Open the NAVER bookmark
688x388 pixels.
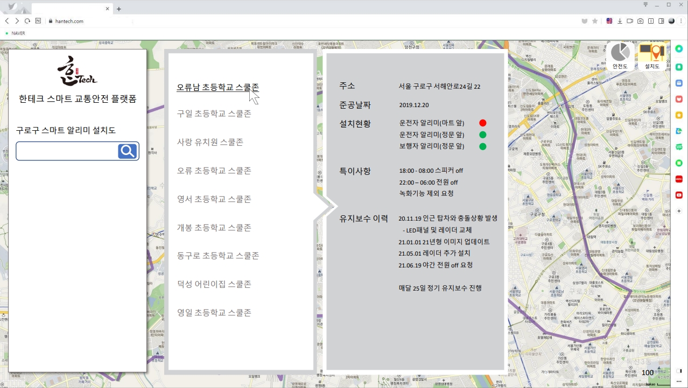(x=18, y=33)
